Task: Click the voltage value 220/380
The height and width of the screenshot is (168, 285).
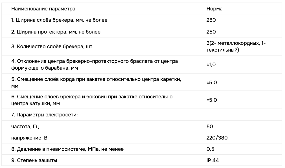Action: click(x=217, y=138)
